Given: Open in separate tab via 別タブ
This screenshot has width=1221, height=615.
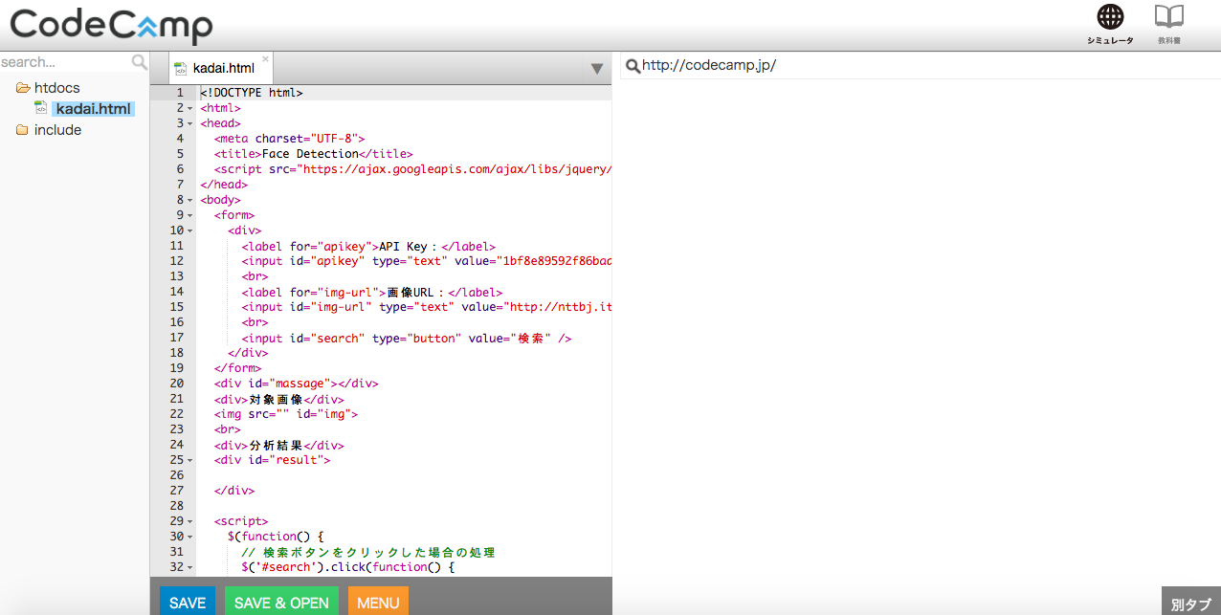Looking at the screenshot, I should click(x=1190, y=604).
